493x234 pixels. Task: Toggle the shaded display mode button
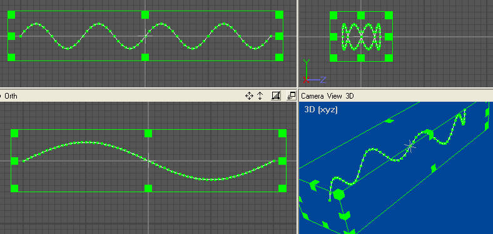276,95
